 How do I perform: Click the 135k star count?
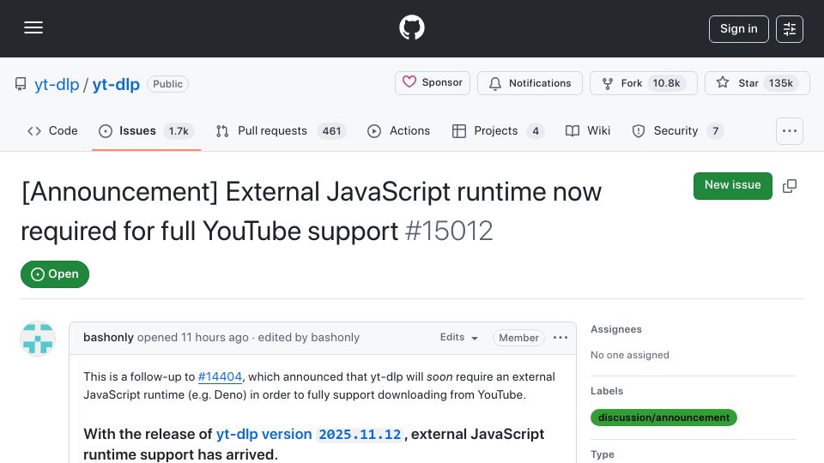[780, 83]
